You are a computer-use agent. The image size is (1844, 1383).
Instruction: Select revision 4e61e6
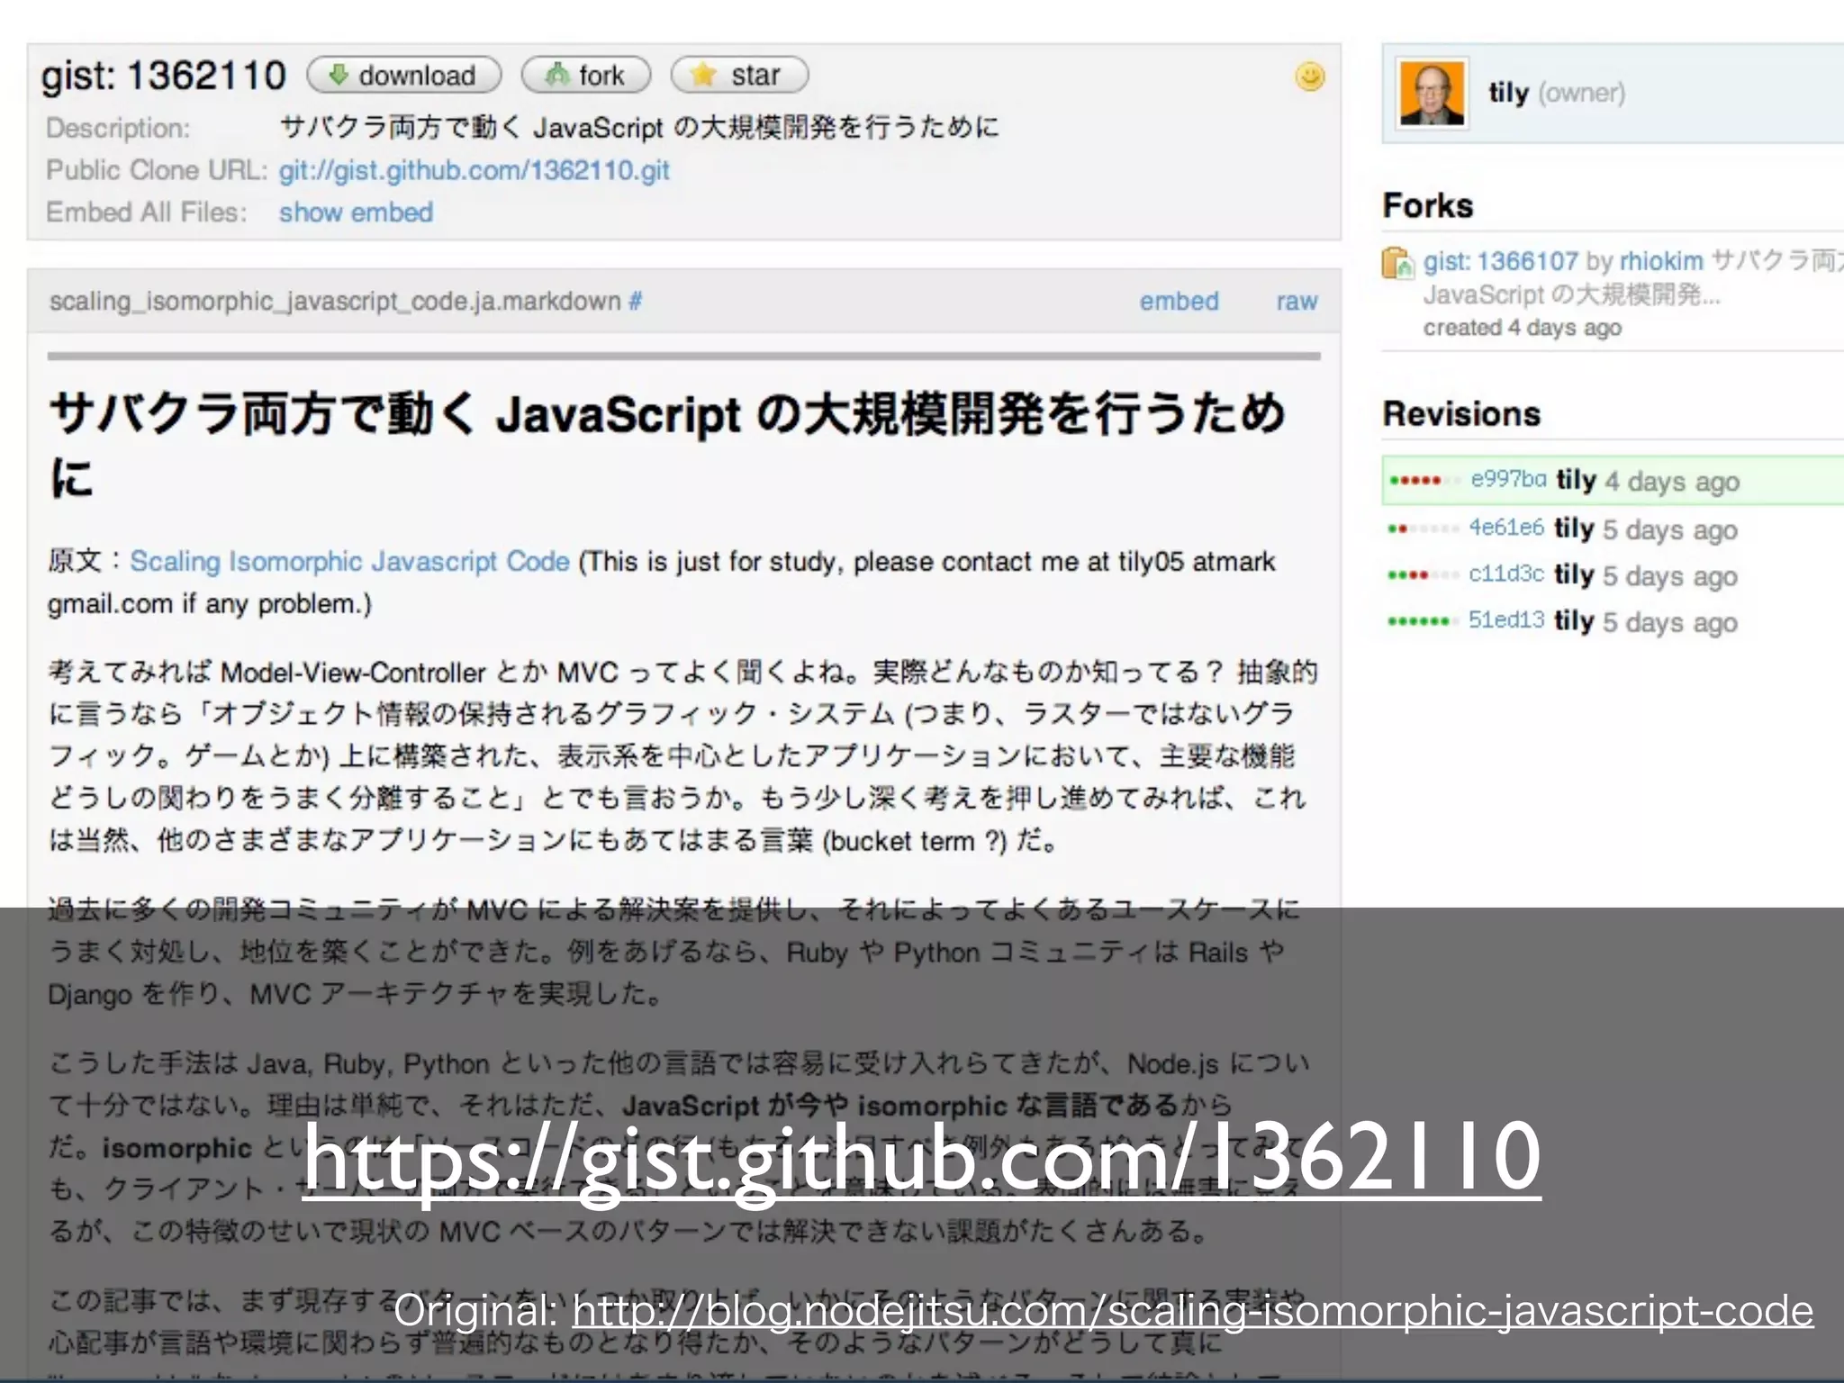pos(1506,527)
